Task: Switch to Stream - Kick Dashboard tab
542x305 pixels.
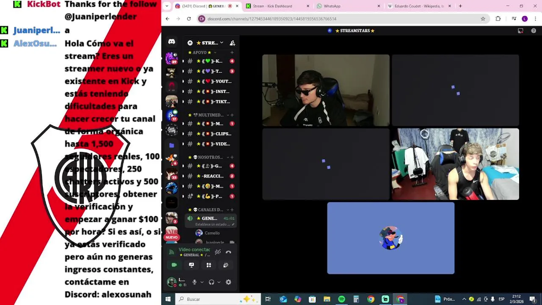Action: pyautogui.click(x=277, y=6)
